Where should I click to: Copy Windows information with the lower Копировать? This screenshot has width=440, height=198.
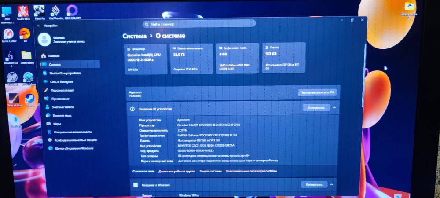pos(314,184)
